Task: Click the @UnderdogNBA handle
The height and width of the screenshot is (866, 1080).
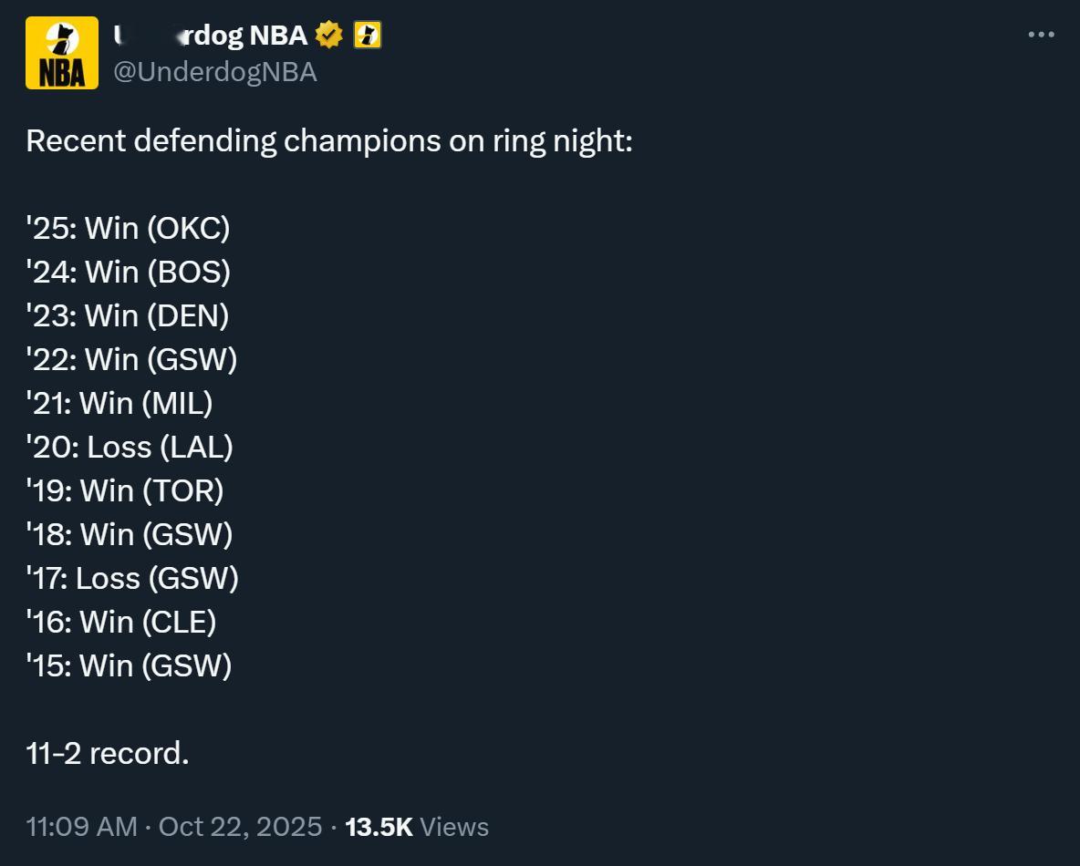Action: [x=214, y=72]
